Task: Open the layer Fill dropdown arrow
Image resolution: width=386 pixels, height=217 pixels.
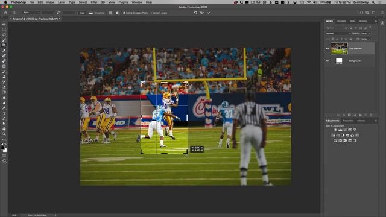Action: (369, 39)
